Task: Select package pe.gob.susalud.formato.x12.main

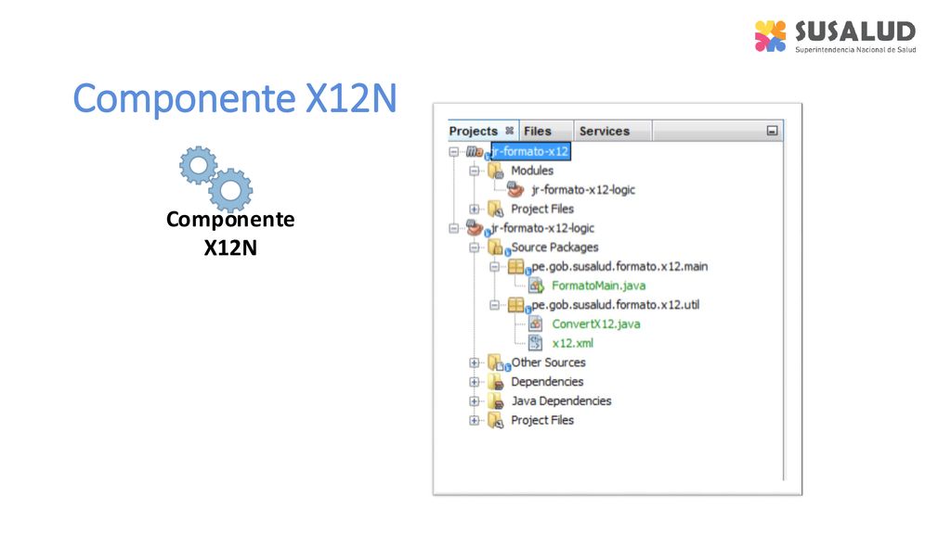Action: [619, 266]
